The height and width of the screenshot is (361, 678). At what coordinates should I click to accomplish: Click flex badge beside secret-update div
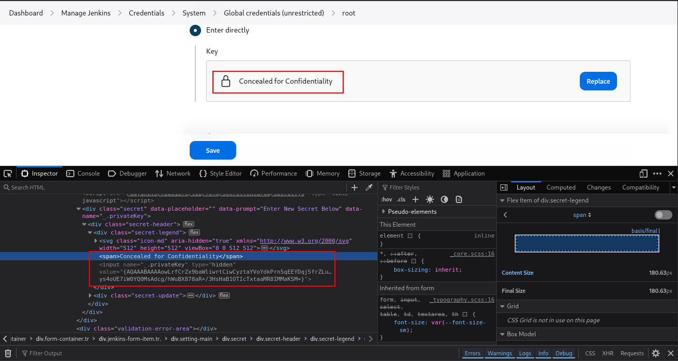(224, 295)
